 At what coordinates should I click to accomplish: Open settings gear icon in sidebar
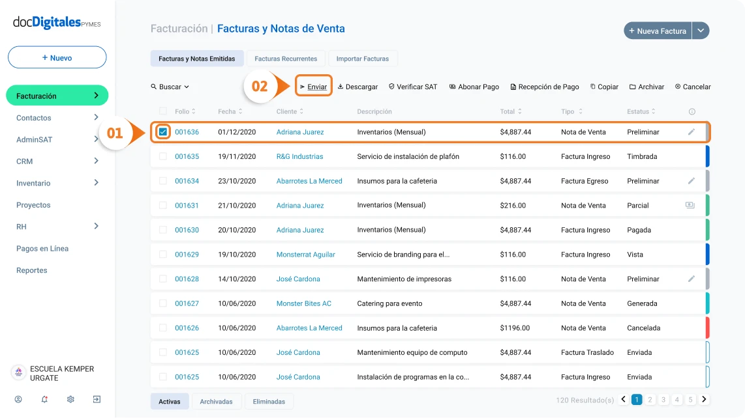[70, 400]
